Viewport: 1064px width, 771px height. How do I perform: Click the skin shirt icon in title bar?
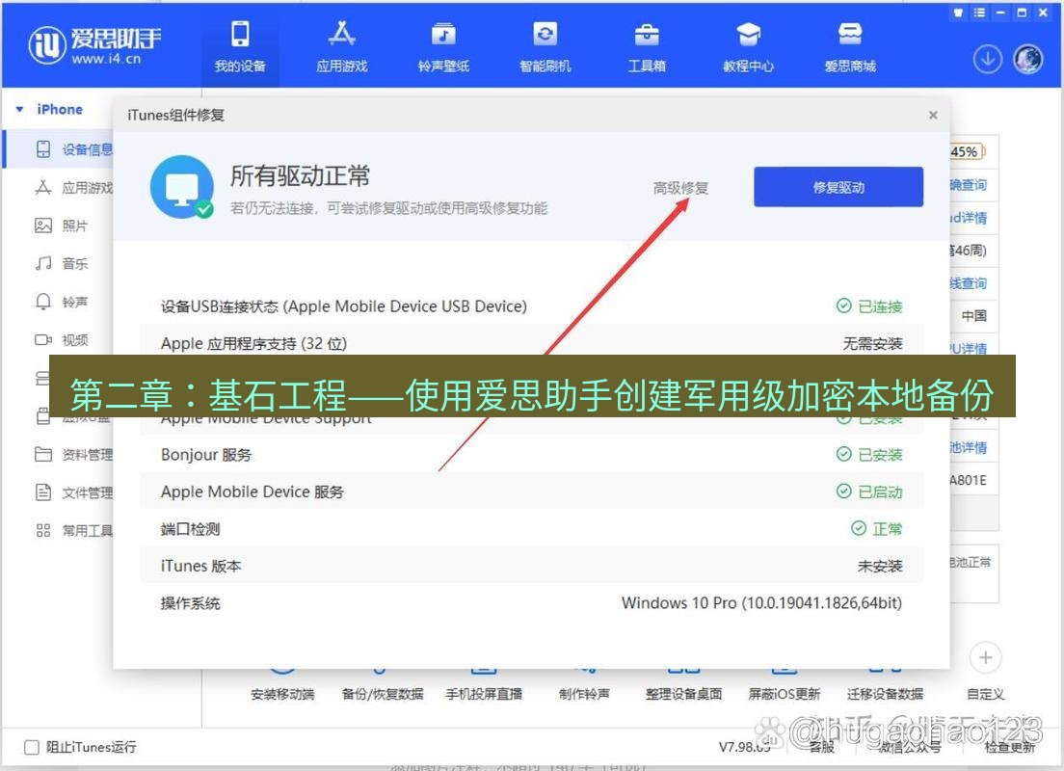[x=958, y=13]
